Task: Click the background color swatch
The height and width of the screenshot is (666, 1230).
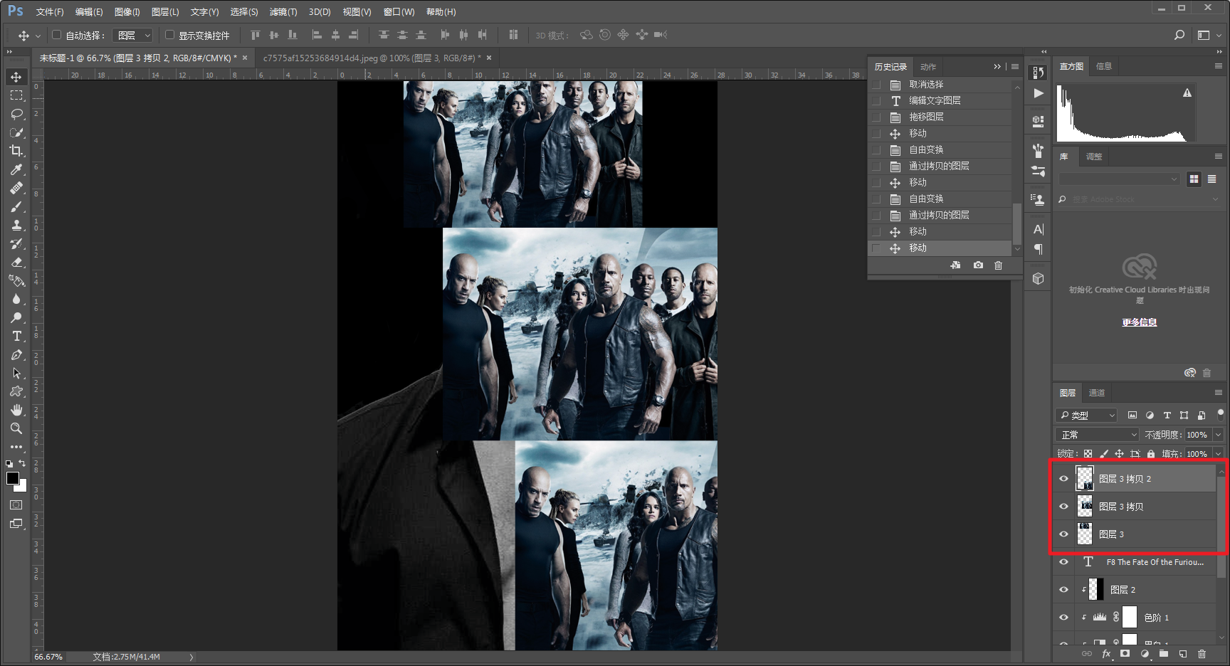Action: (x=22, y=487)
